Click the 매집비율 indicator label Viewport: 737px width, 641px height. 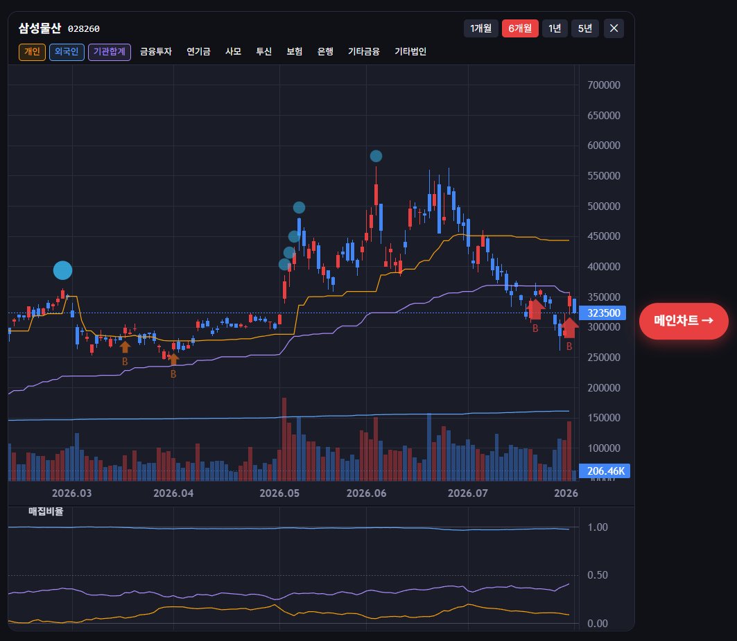click(x=46, y=511)
